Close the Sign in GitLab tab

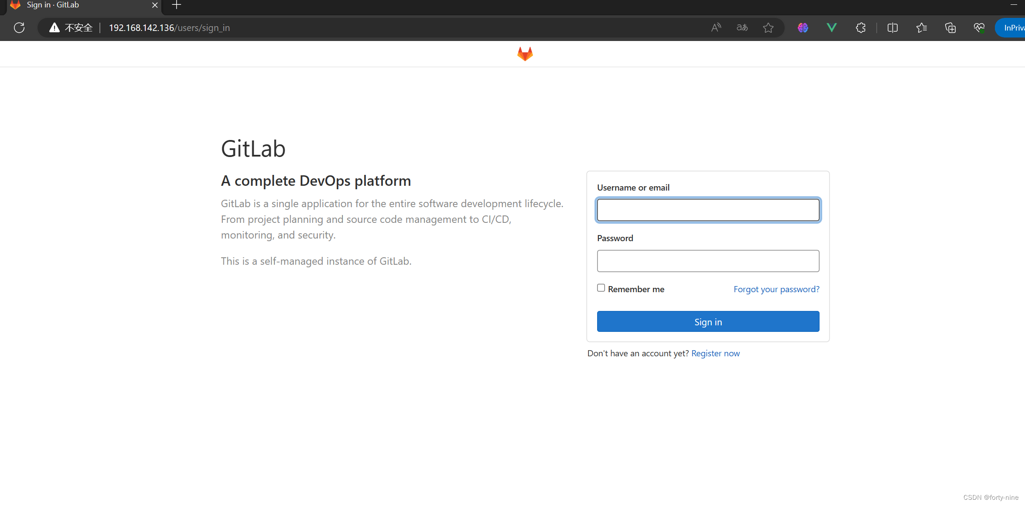pos(155,5)
